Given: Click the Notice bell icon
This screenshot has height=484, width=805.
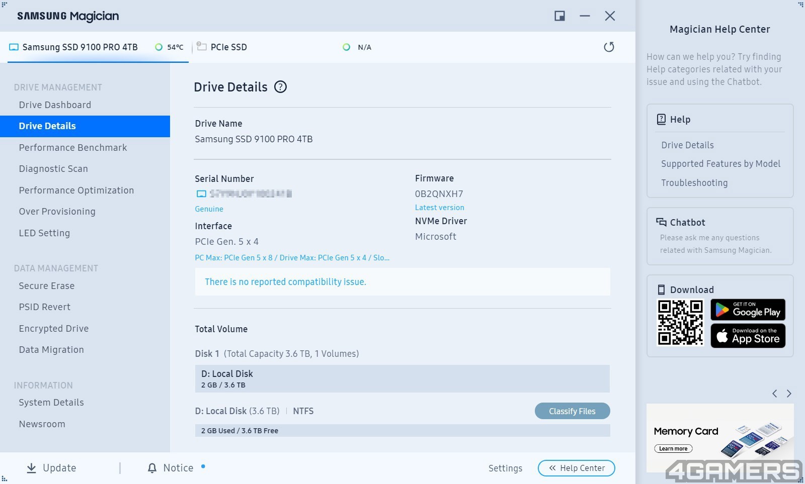Looking at the screenshot, I should [x=152, y=468].
